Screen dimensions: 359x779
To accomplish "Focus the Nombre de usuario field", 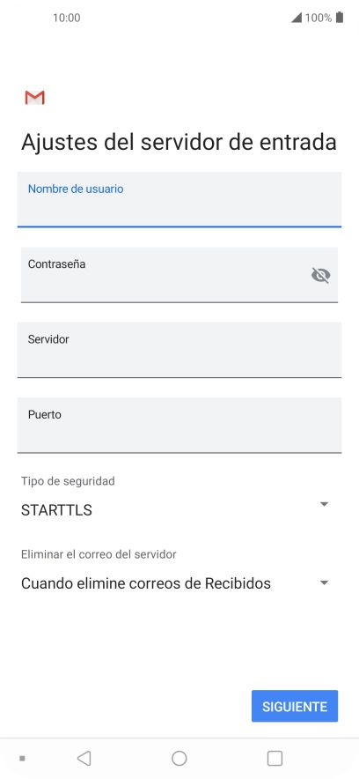I will 179,200.
